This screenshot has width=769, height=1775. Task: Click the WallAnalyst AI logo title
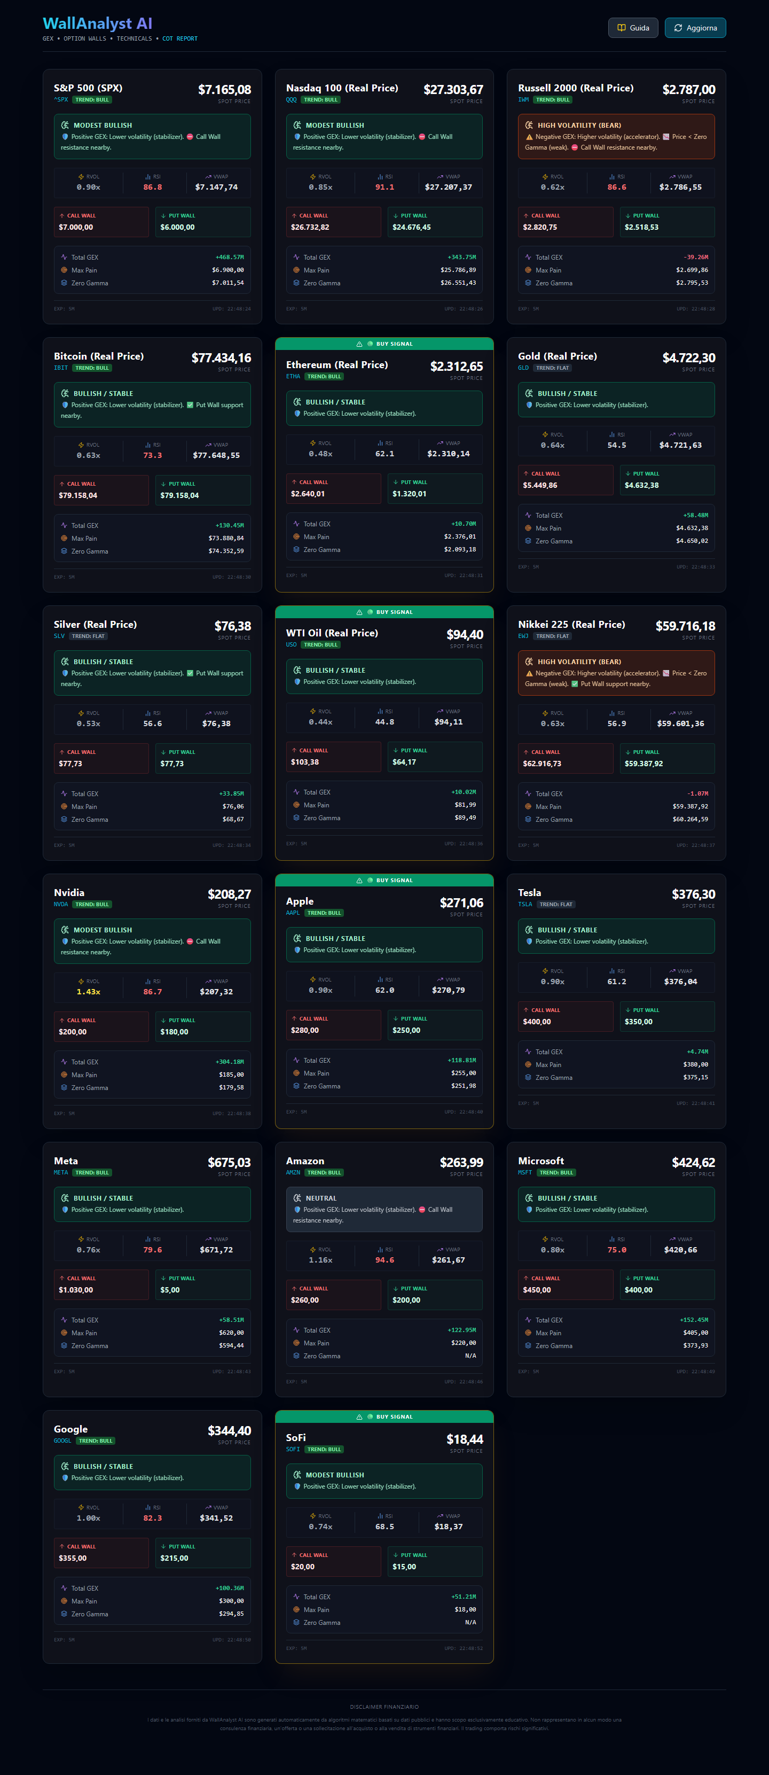point(97,24)
